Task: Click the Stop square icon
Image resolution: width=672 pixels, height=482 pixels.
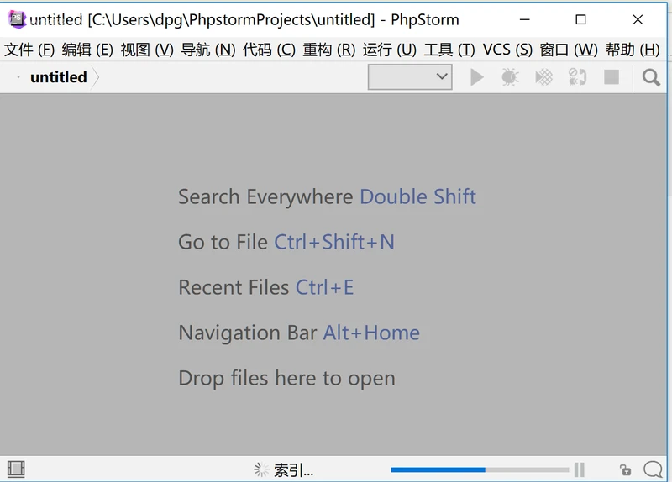Action: pyautogui.click(x=612, y=77)
